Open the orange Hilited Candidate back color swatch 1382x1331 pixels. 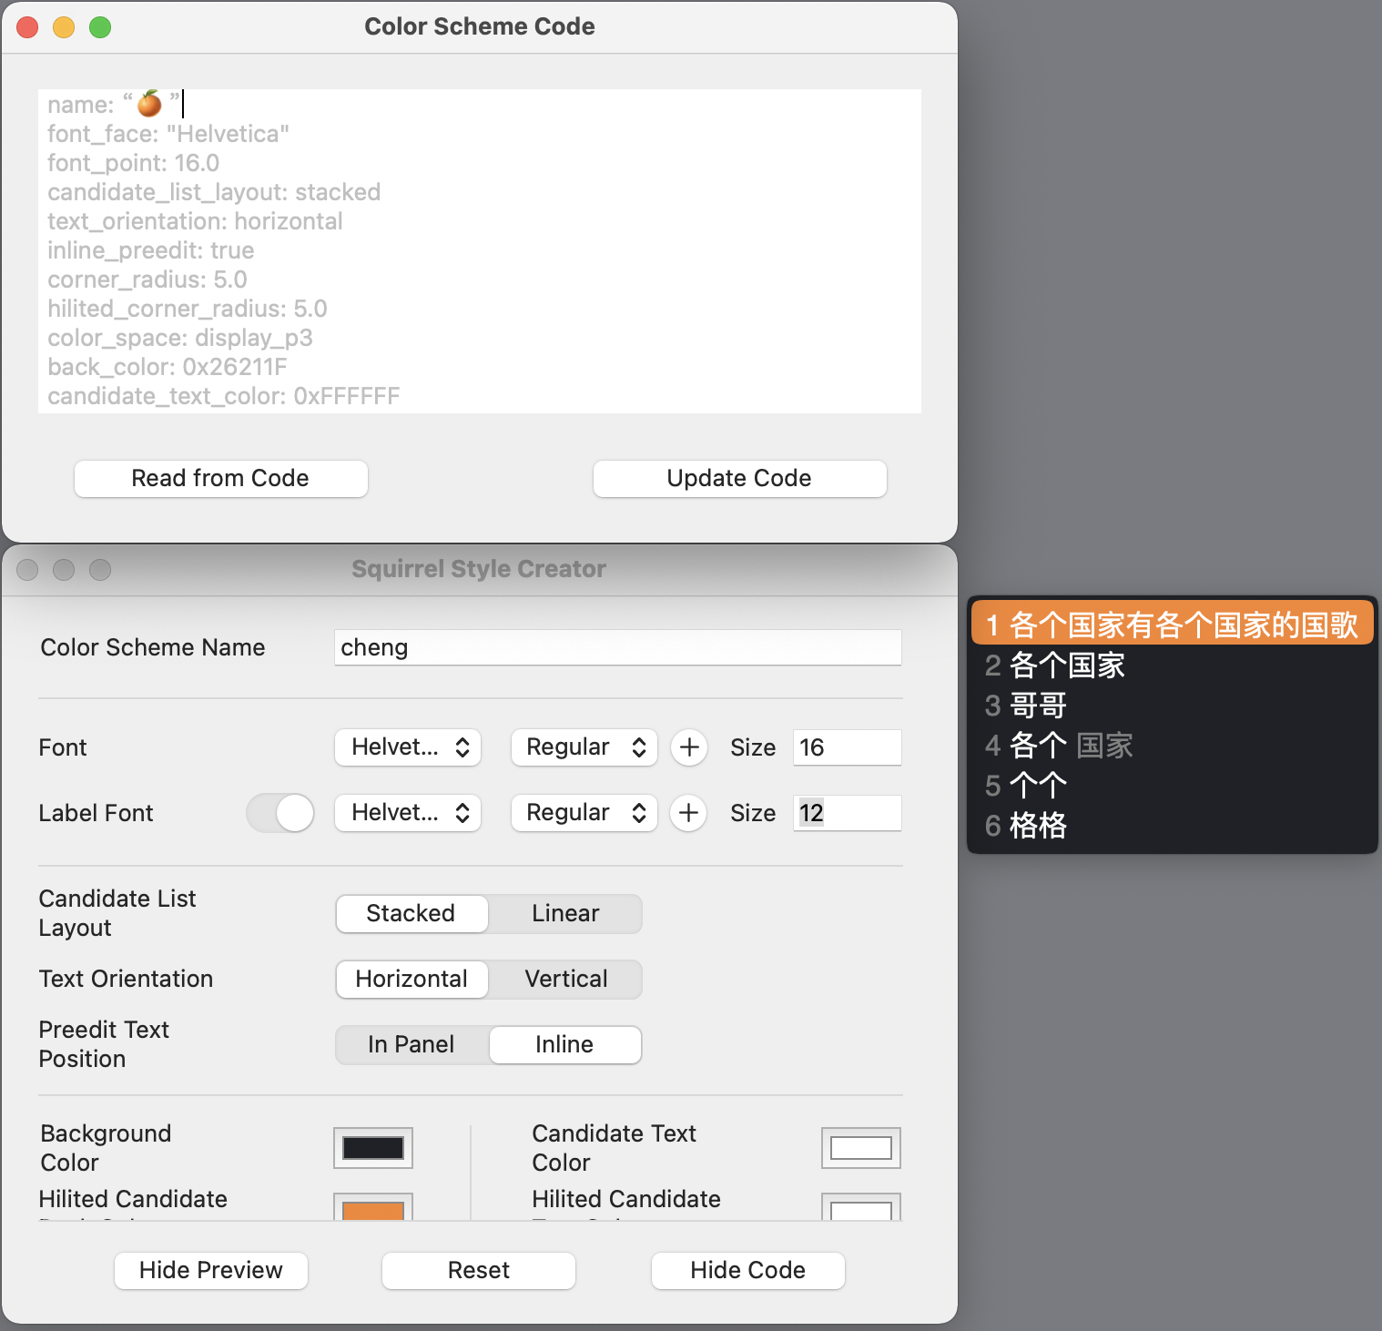[373, 1207]
